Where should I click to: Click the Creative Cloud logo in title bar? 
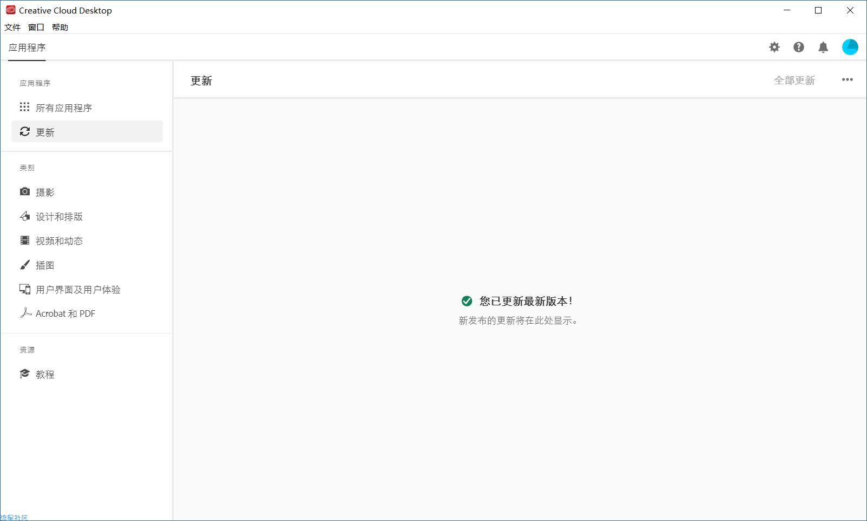tap(10, 10)
